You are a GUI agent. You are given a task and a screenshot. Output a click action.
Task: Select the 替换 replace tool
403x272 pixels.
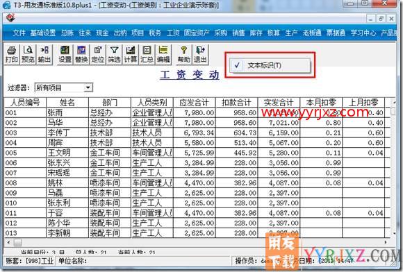coord(81,54)
